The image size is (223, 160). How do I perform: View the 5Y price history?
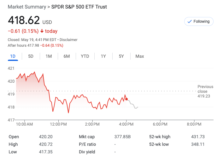121,56
